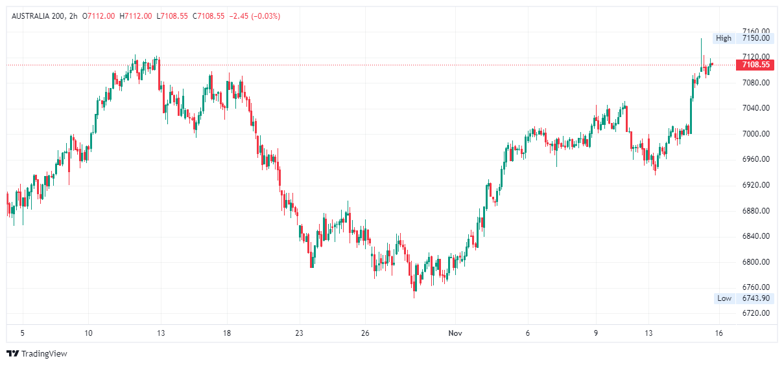Screen dimensions: 784x365
Task: Click the 6743.90 low price value
Action: [x=755, y=298]
